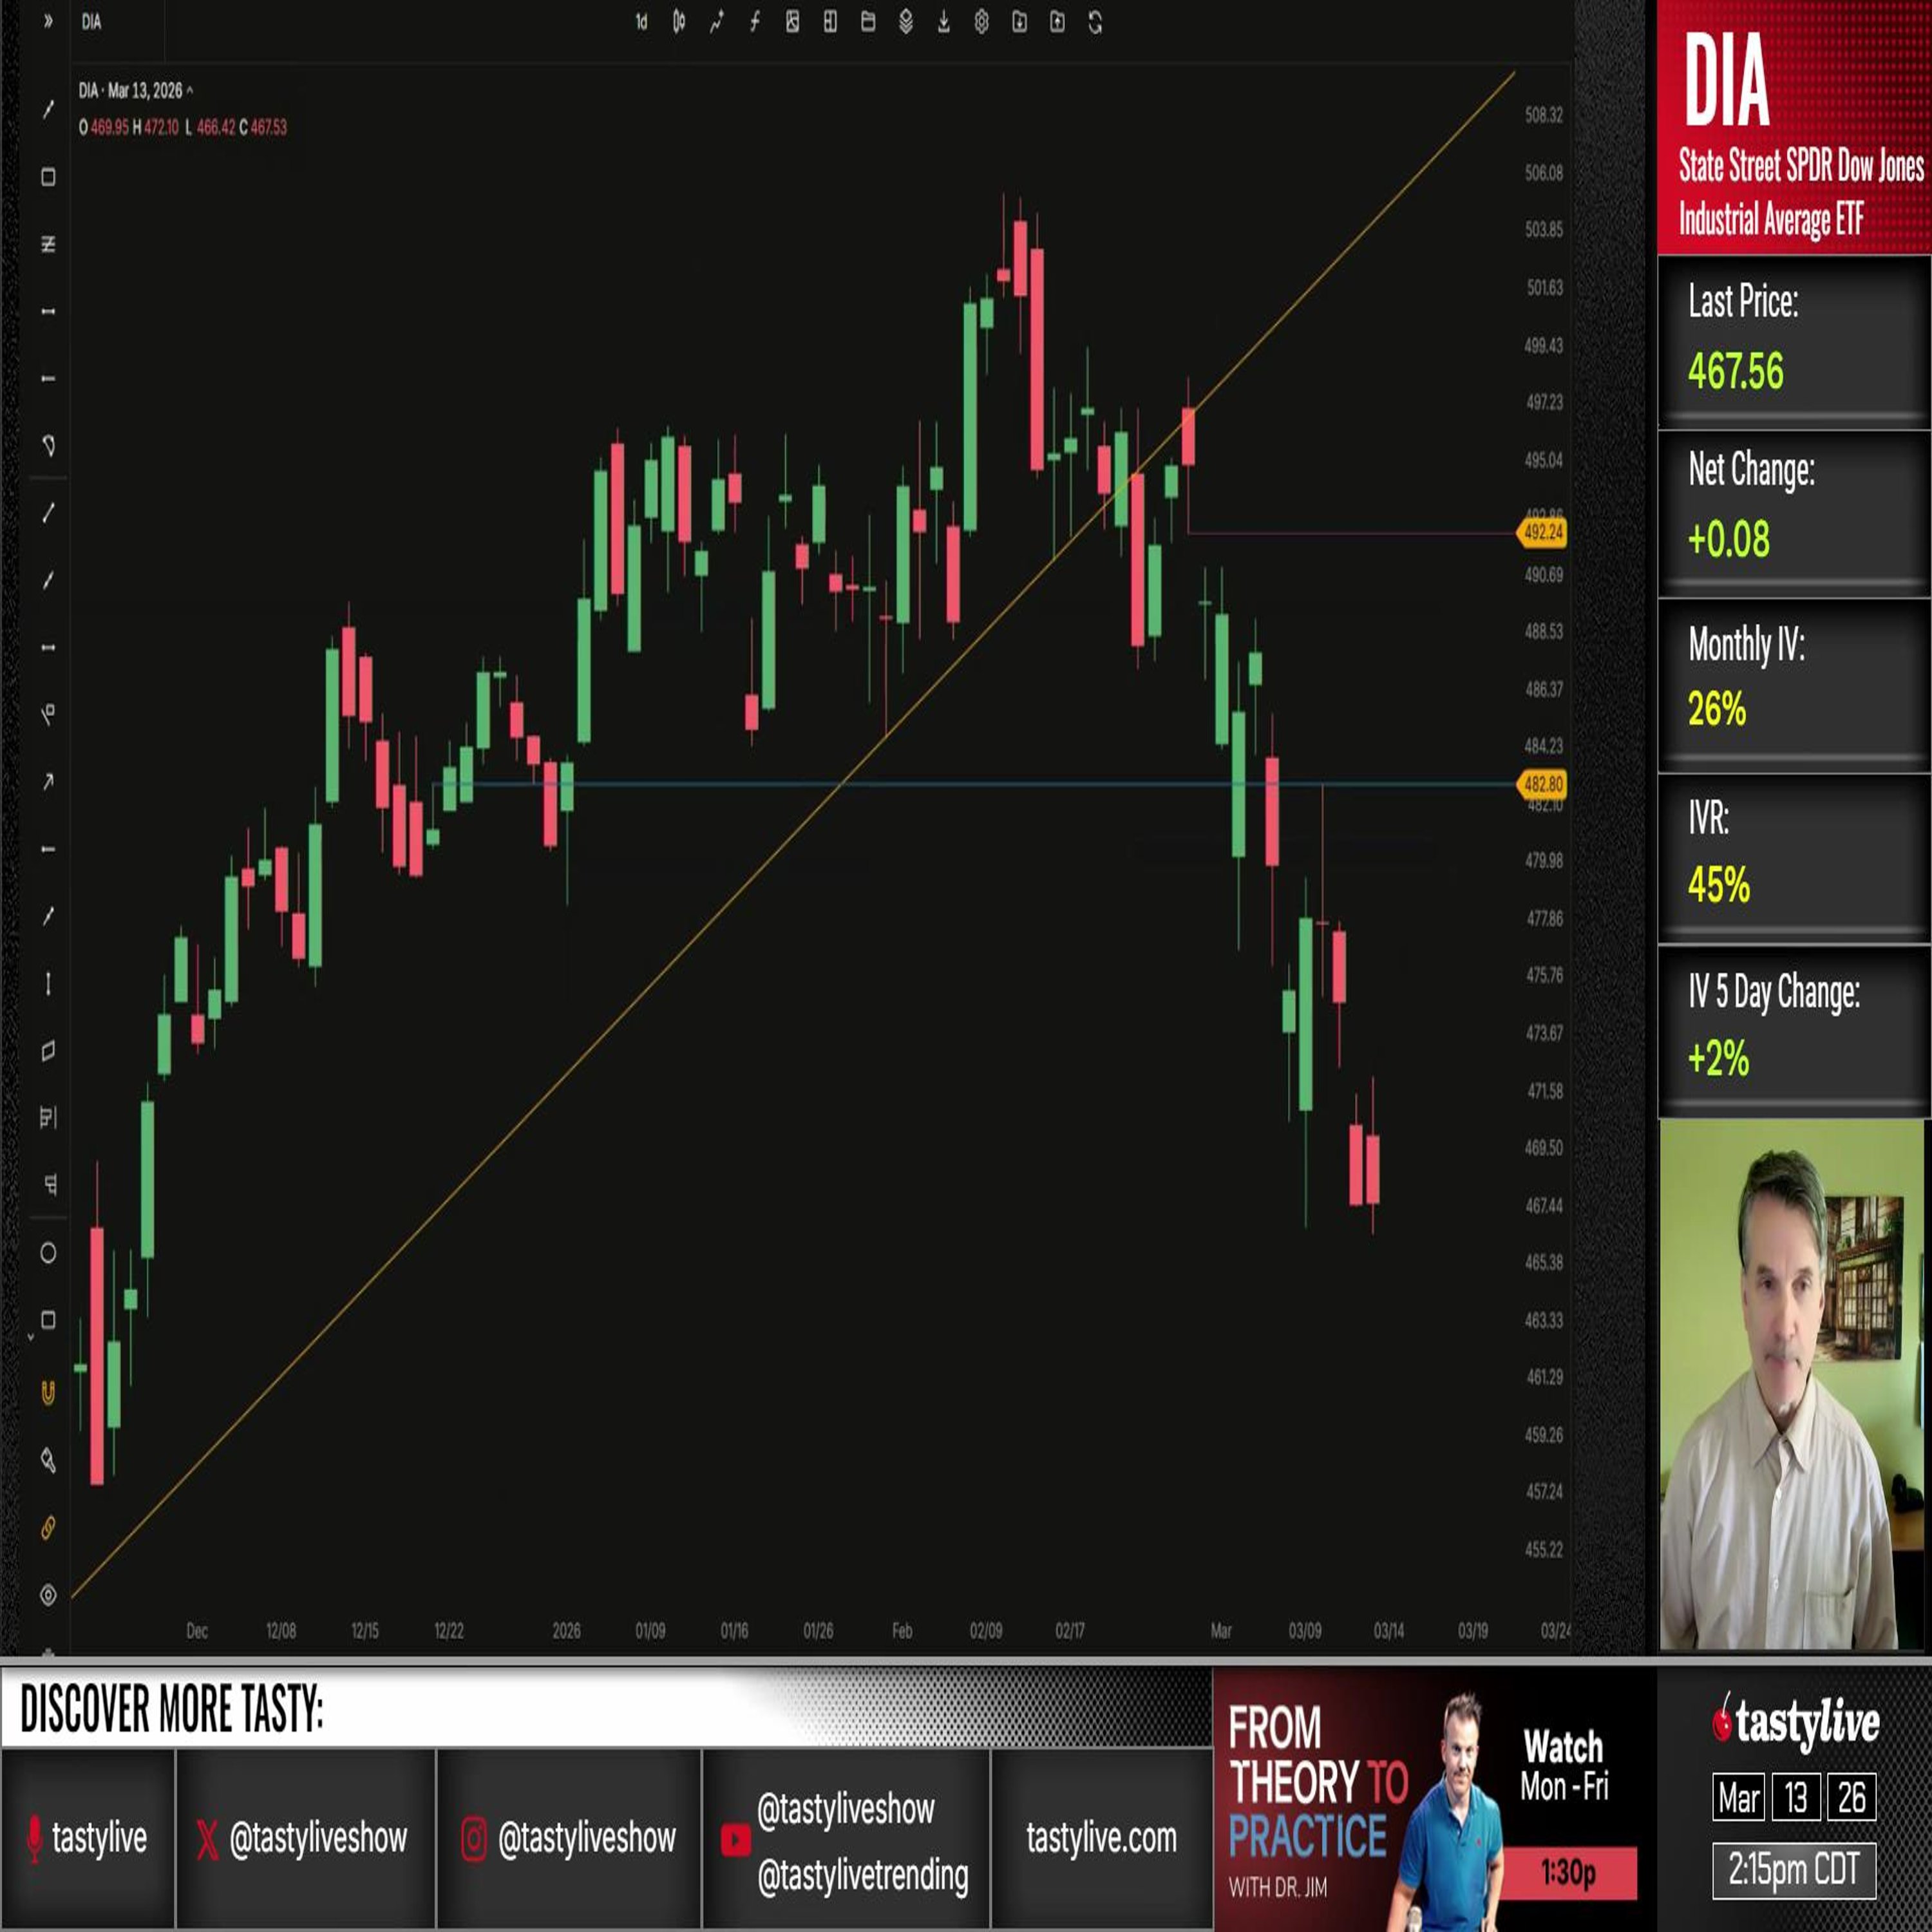Expand the small chevron beside the square tool
Viewport: 1932px width, 1932px height.
[30, 1337]
